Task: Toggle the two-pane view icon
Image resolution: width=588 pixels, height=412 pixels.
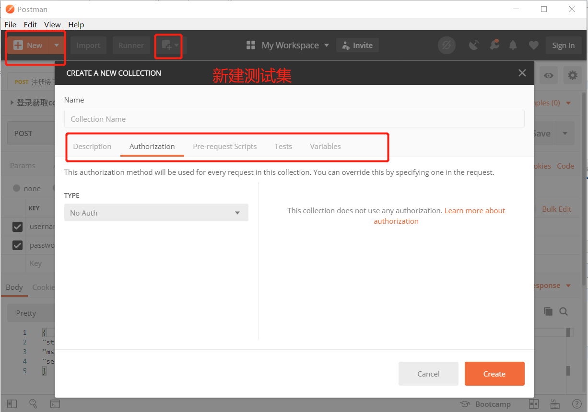Action: click(533, 404)
